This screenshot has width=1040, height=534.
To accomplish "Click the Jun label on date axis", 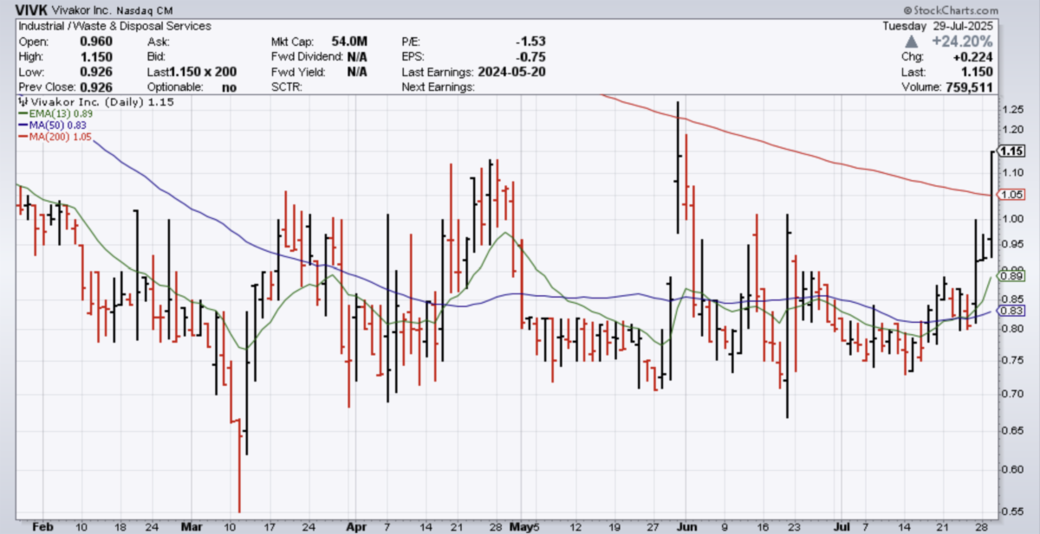I will pyautogui.click(x=688, y=525).
